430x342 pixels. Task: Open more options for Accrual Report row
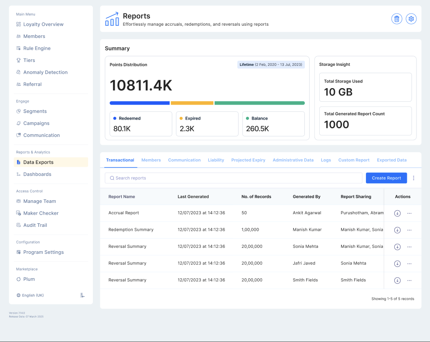pos(409,213)
